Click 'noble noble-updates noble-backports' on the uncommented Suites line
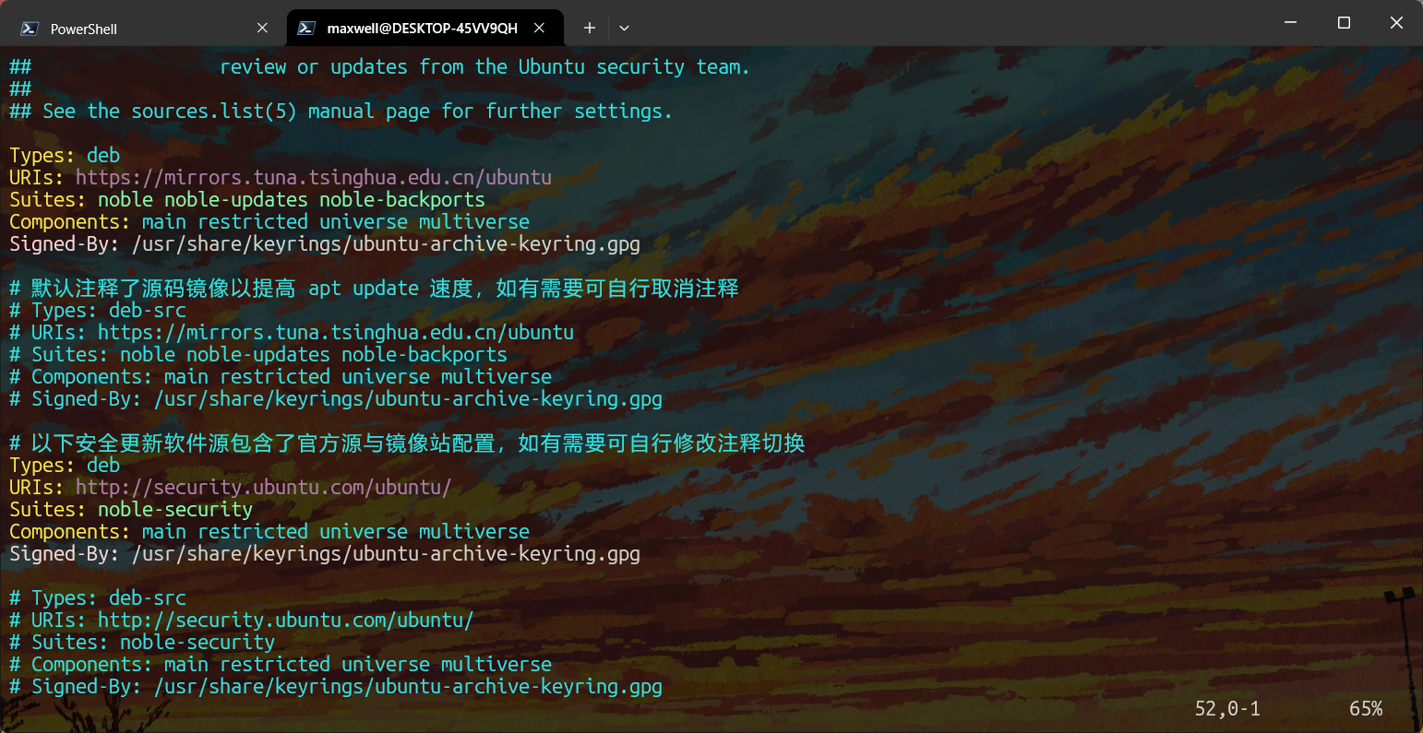This screenshot has width=1423, height=733. (x=292, y=199)
